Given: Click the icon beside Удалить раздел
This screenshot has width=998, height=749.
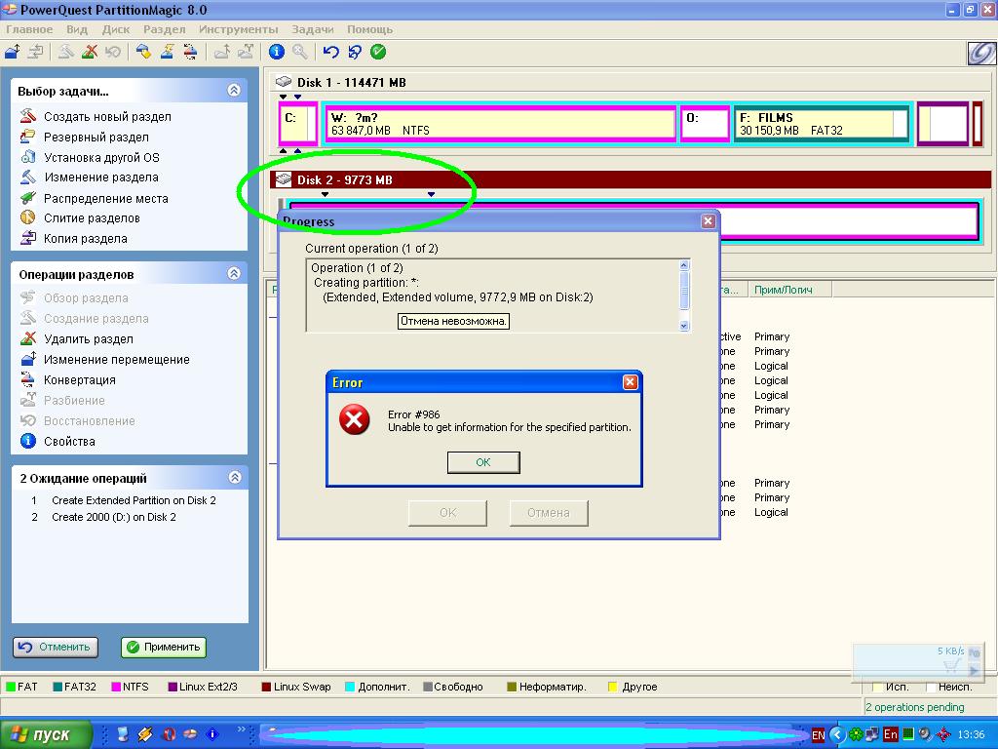Looking at the screenshot, I should coord(28,338).
